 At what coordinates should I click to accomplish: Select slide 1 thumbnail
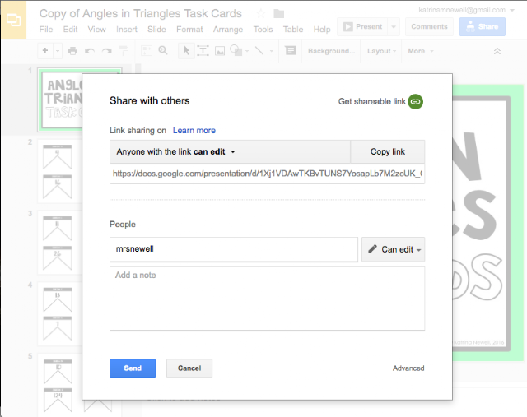click(60, 100)
